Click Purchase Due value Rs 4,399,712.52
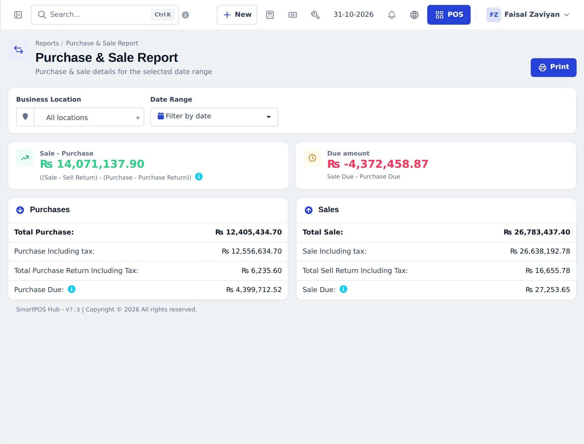Image resolution: width=584 pixels, height=444 pixels. (254, 290)
